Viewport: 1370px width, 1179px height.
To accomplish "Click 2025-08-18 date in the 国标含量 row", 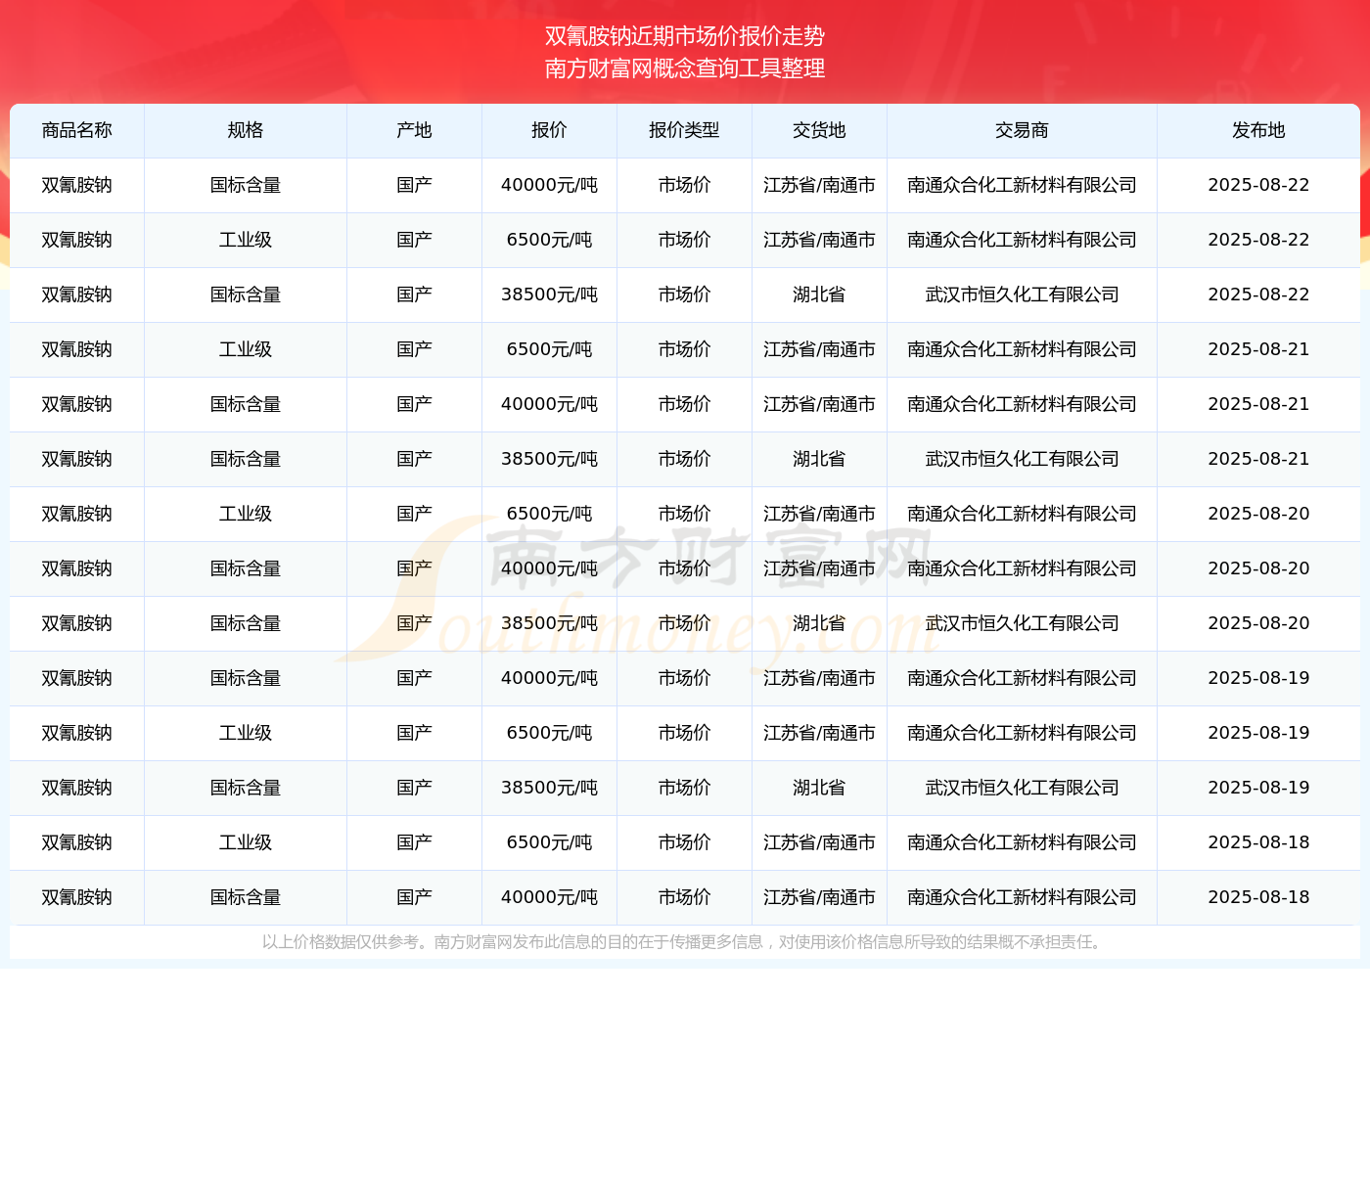I will click(x=1258, y=897).
